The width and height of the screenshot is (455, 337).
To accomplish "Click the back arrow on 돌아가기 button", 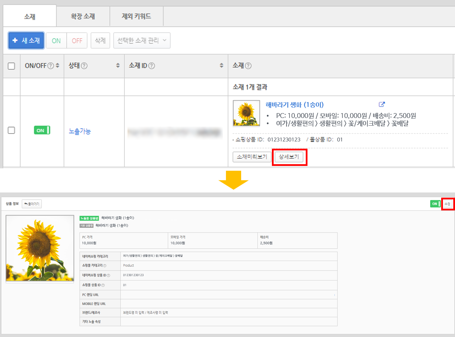I will (x=25, y=204).
